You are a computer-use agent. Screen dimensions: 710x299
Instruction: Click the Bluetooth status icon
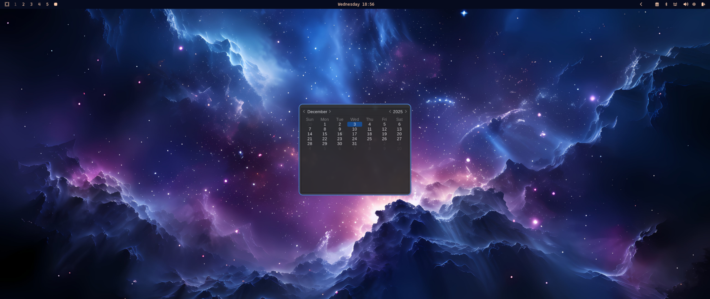(x=666, y=4)
